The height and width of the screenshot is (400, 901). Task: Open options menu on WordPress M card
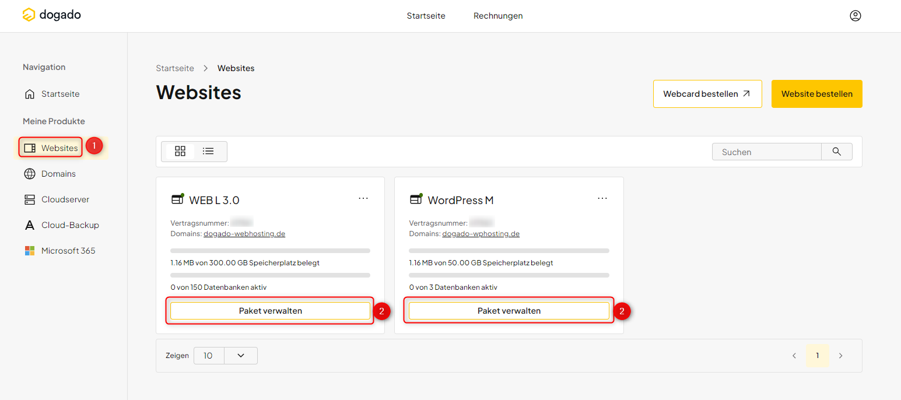click(x=602, y=198)
